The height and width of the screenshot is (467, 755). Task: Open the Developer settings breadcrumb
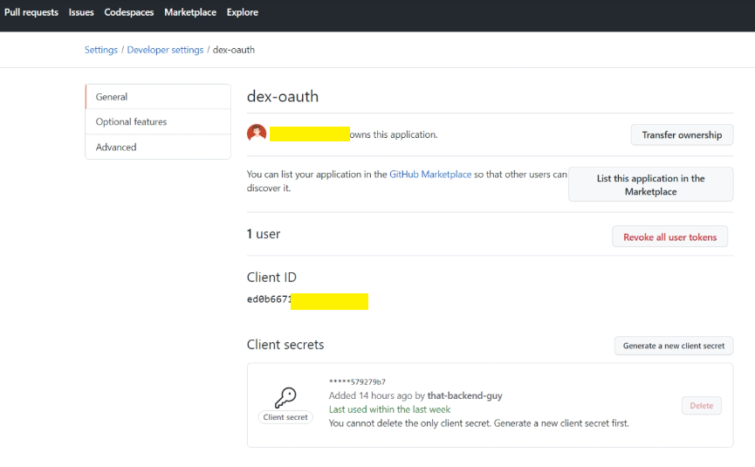point(165,50)
